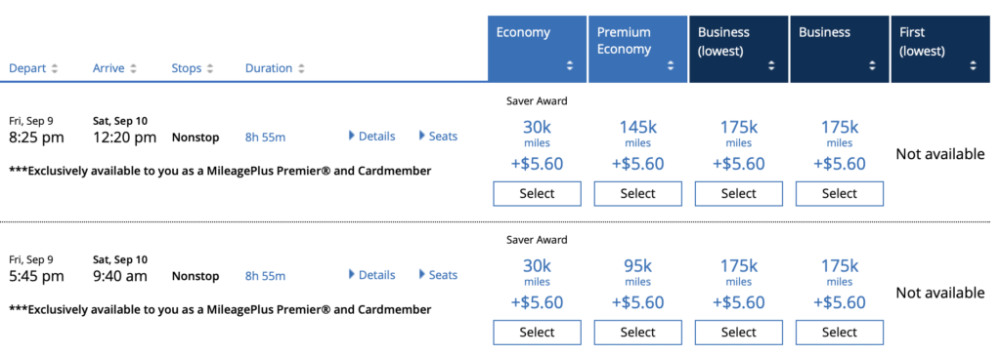1001x355 pixels.
Task: Expand Seats for the 5:45 pm flight
Action: [x=438, y=275]
